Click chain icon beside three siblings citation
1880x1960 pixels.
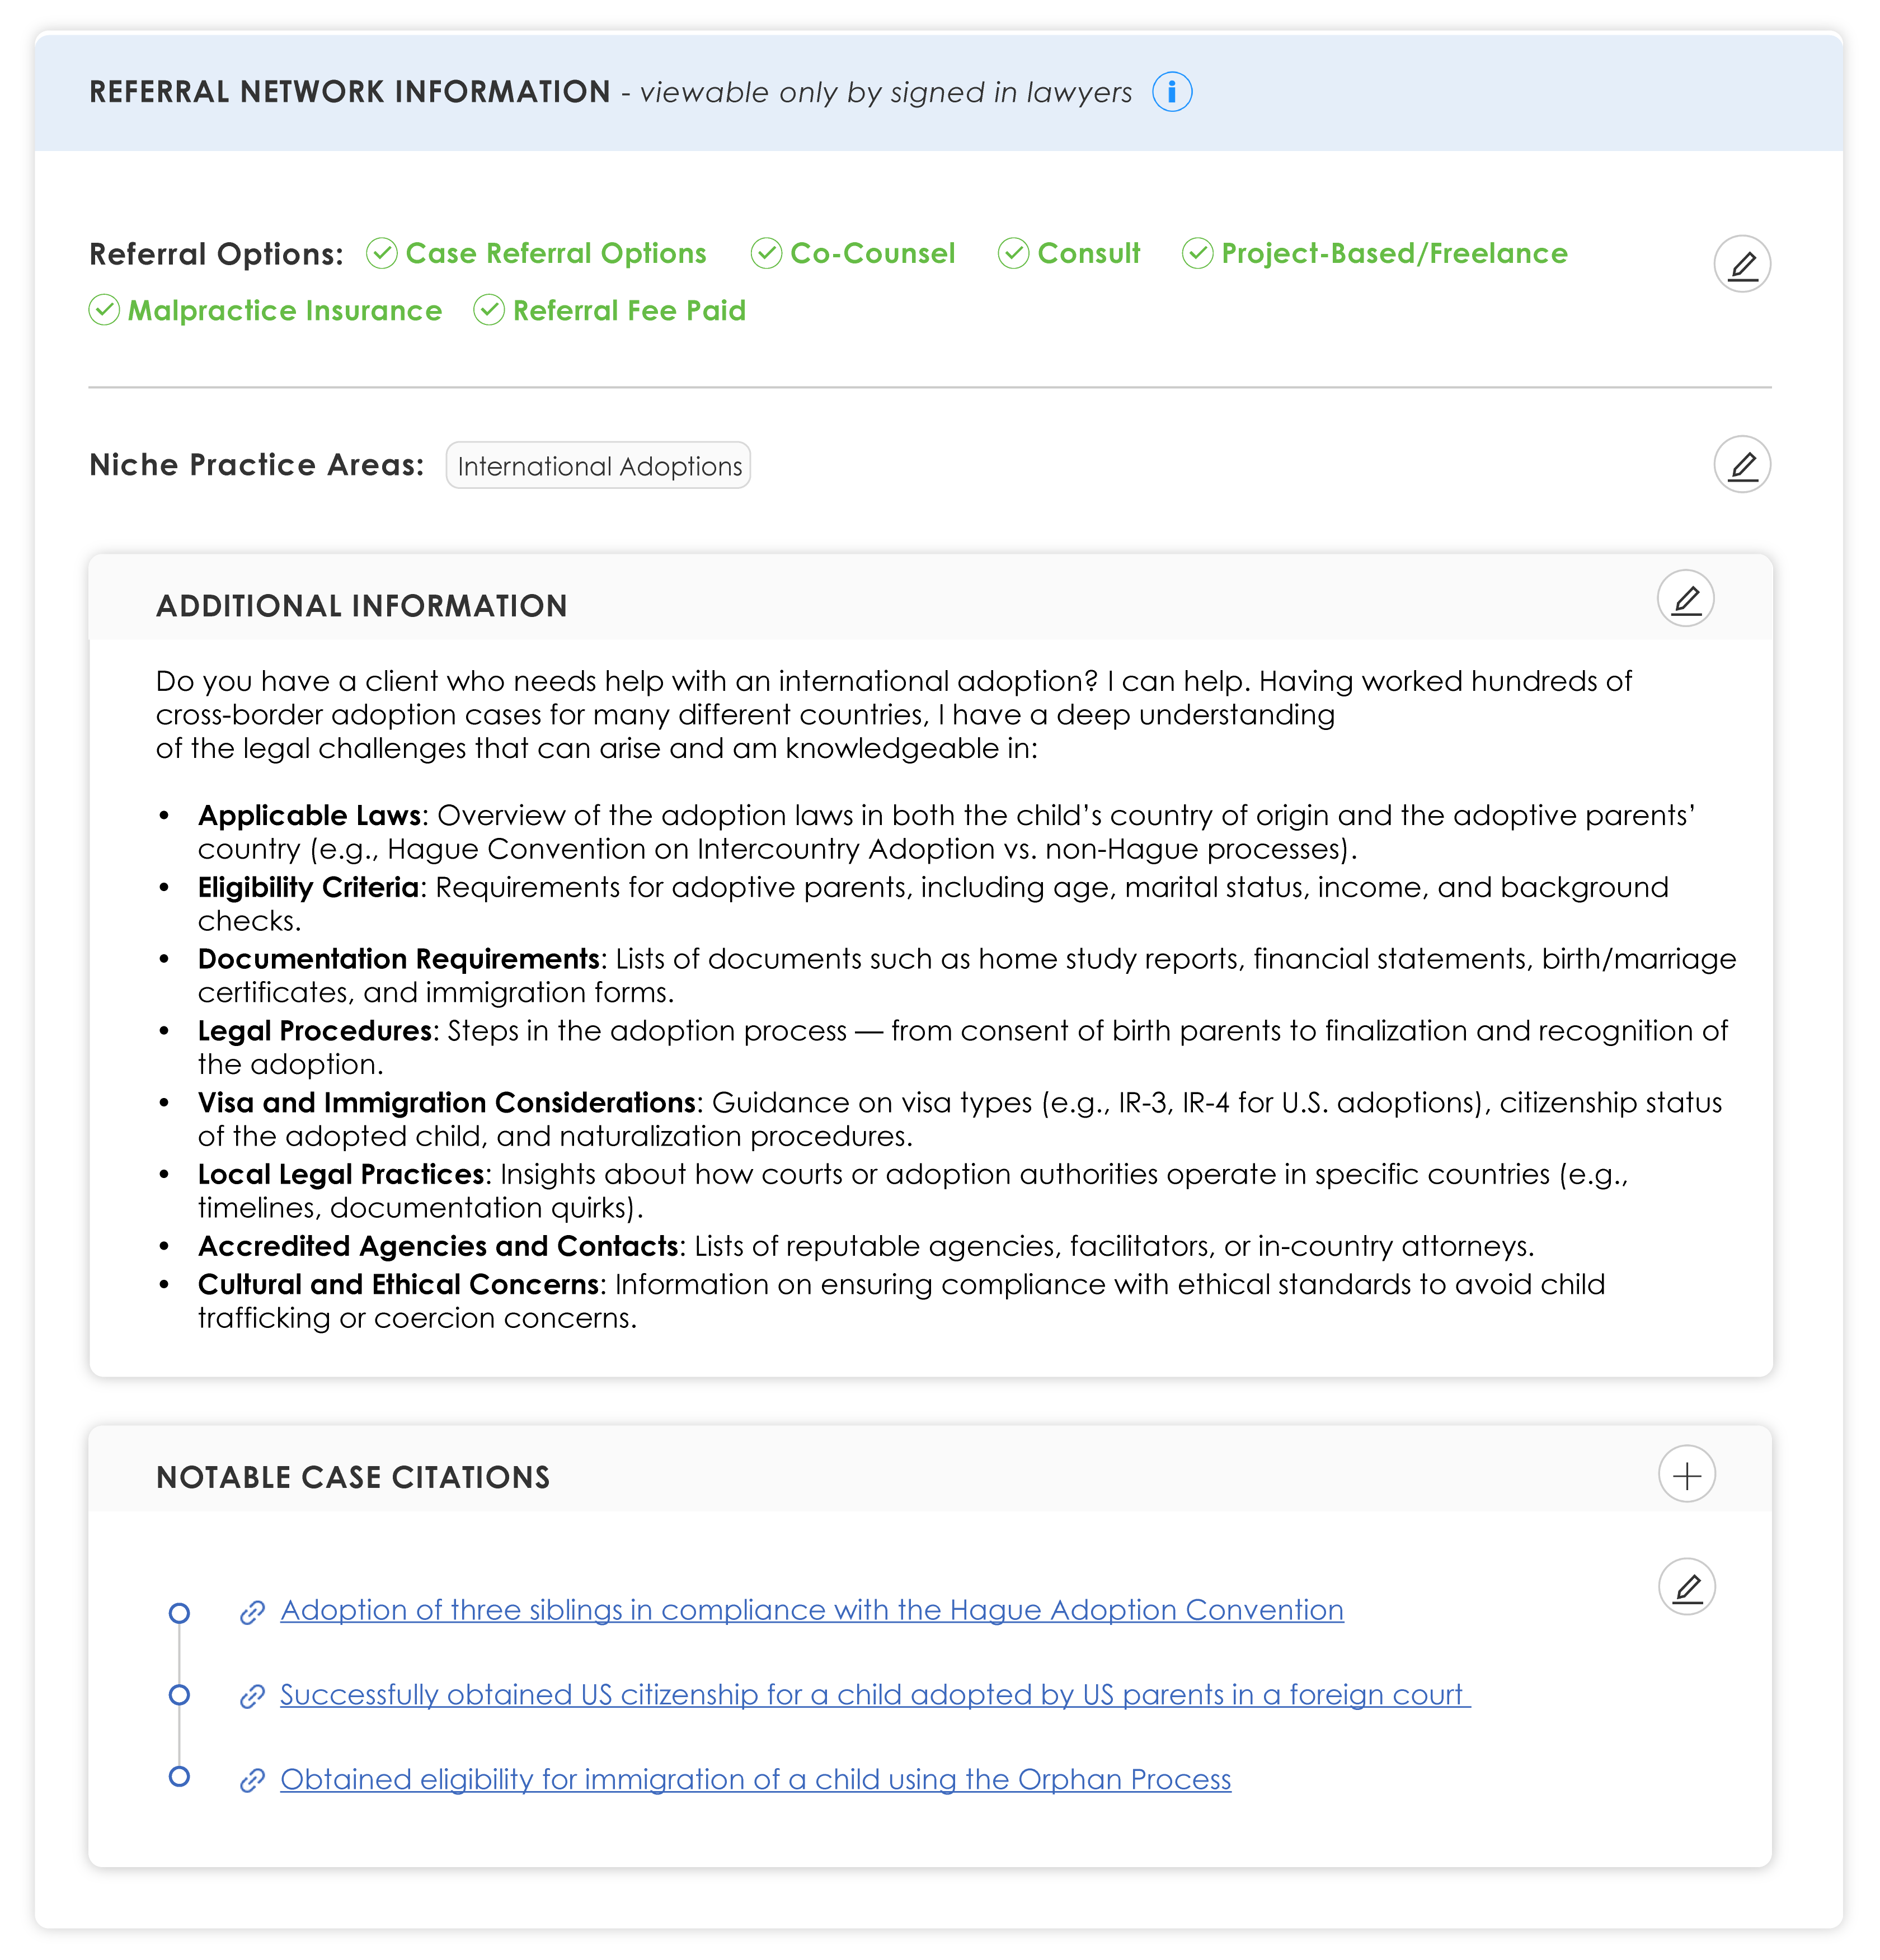pyautogui.click(x=252, y=1612)
